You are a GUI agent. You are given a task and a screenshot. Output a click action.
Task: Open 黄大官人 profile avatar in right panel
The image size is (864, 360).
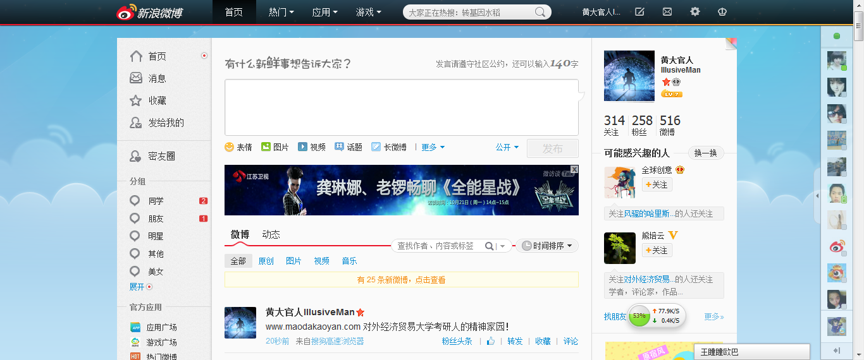[629, 76]
